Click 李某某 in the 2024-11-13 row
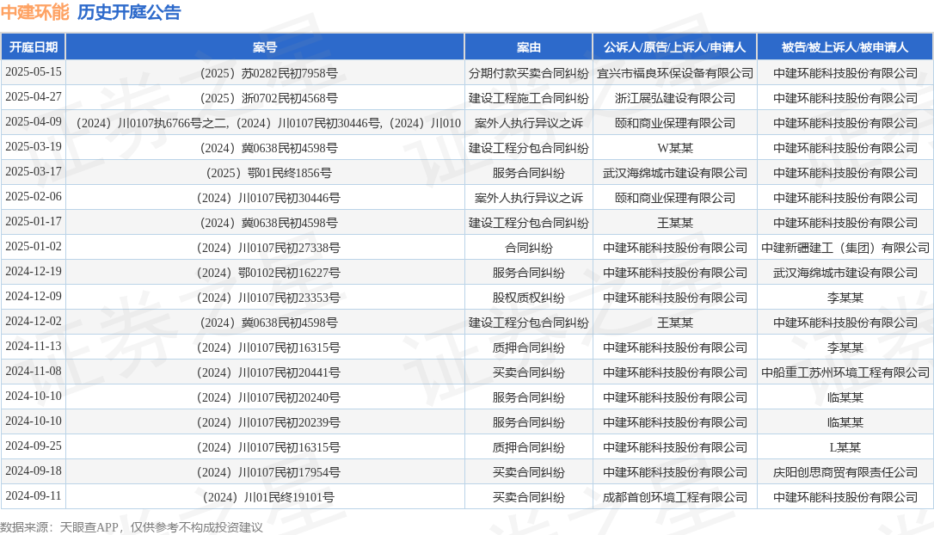The height and width of the screenshot is (535, 934). [845, 348]
